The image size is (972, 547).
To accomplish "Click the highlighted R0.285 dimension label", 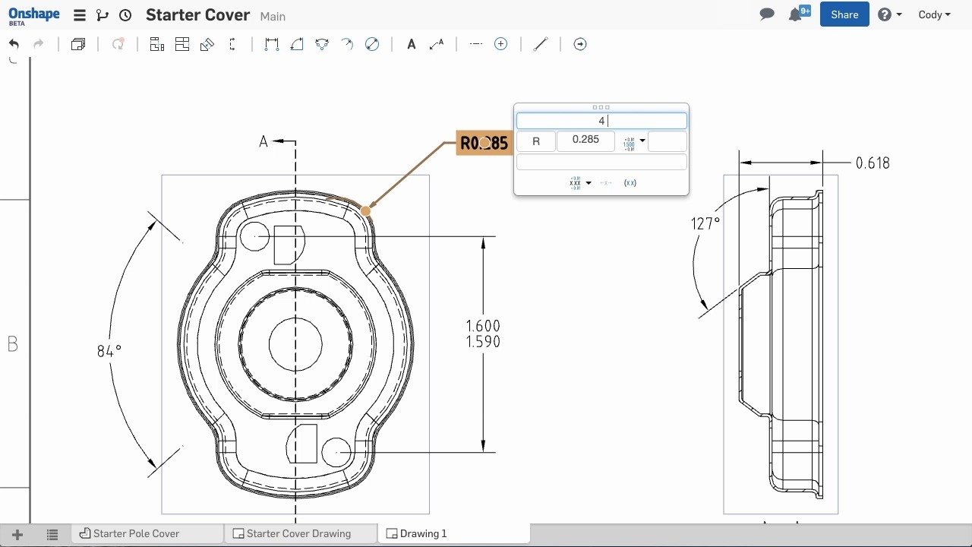I will click(x=484, y=143).
